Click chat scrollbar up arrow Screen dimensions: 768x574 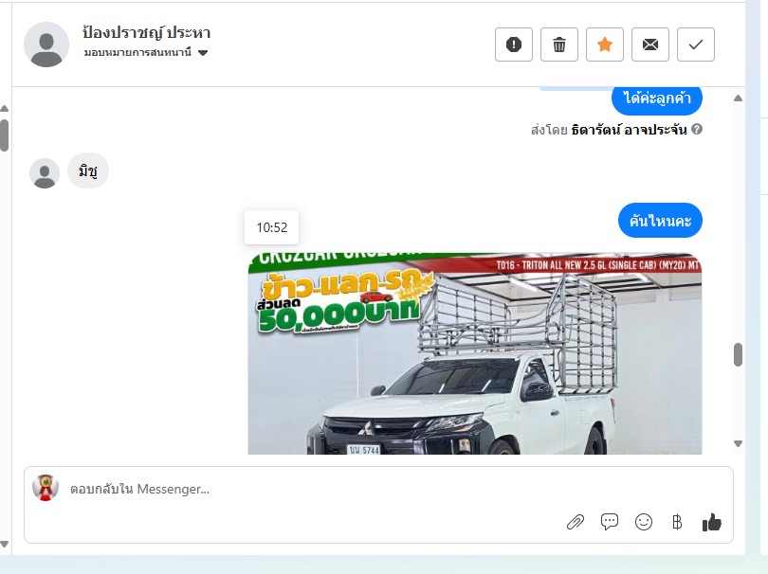point(738,99)
